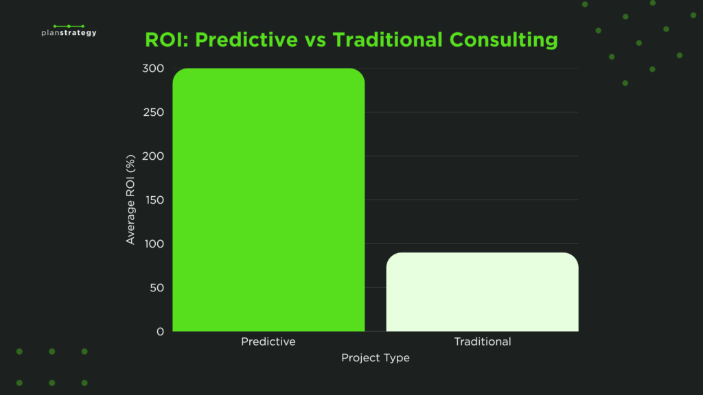The height and width of the screenshot is (395, 703).
Task: Click the Traditional axis label
Action: click(x=483, y=342)
